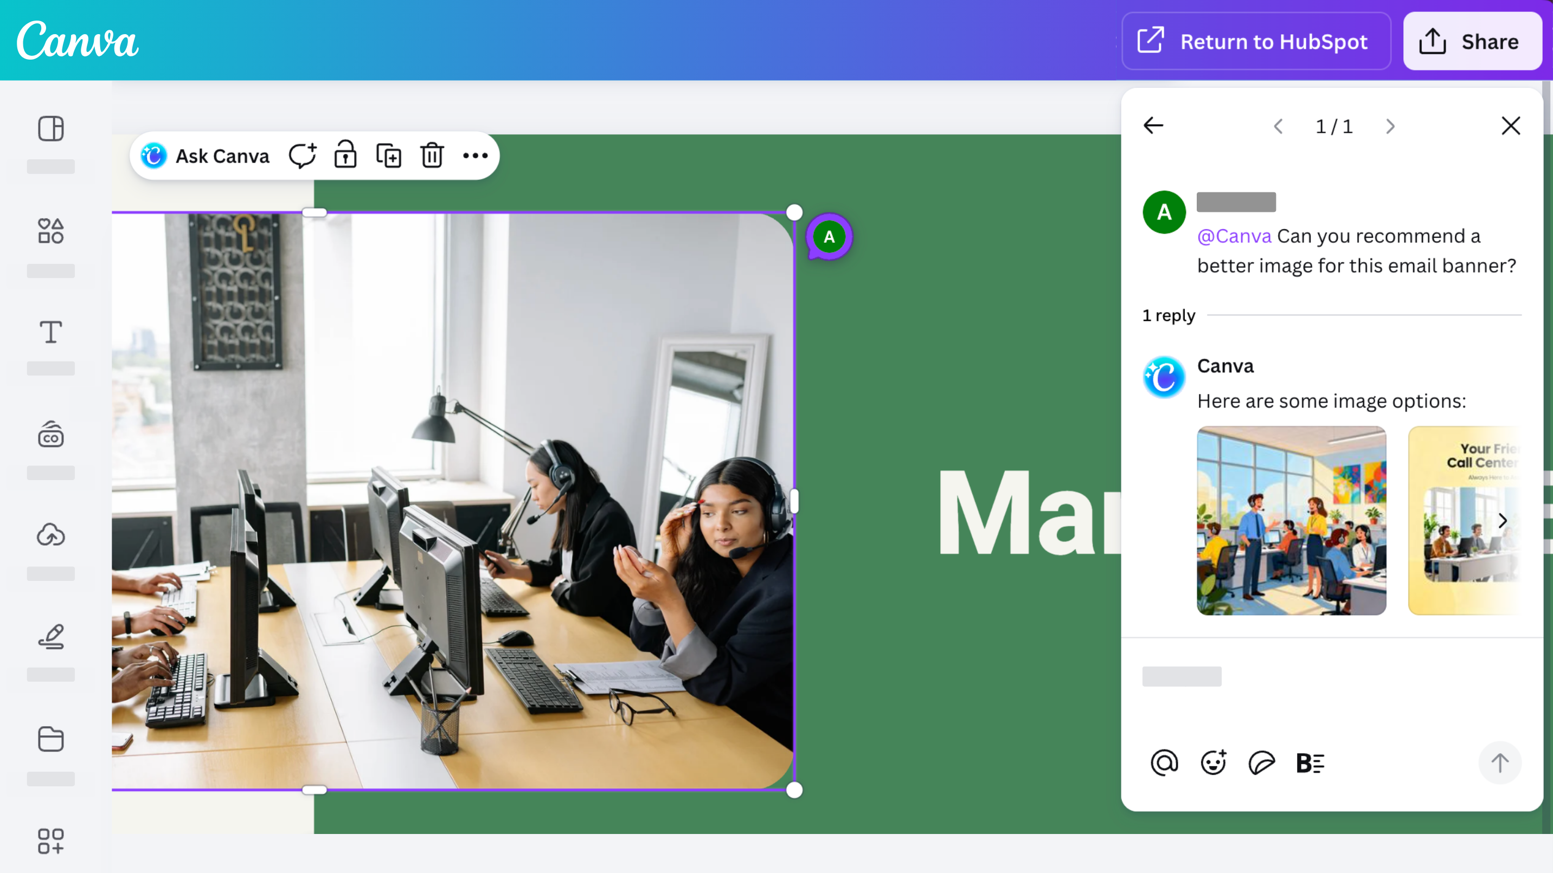Open the Apps grid icon

tap(50, 840)
